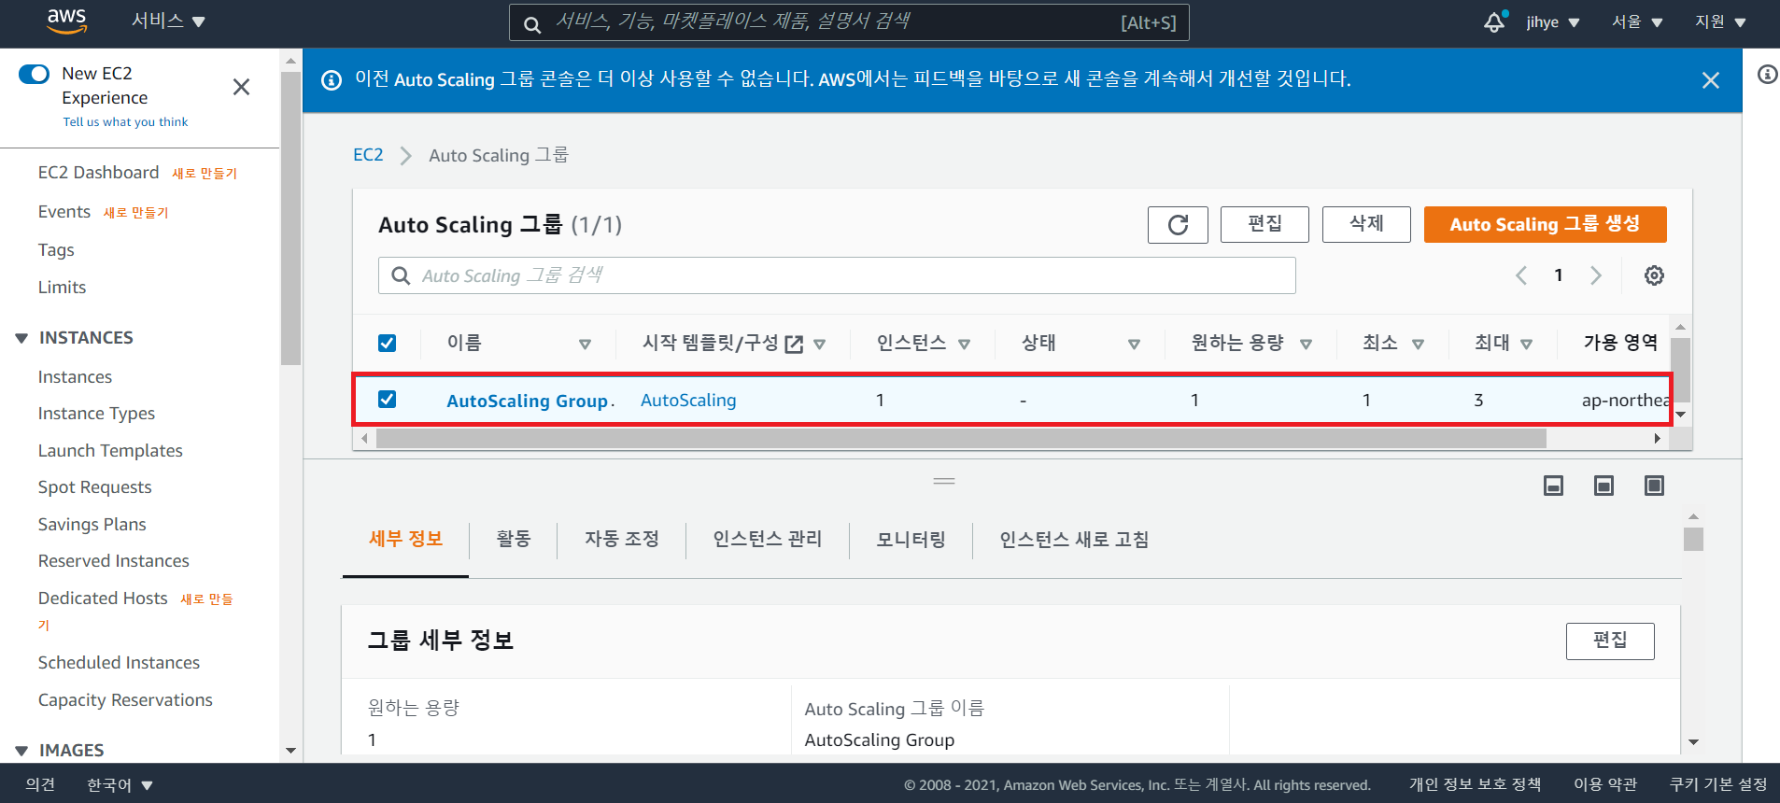1780x803 pixels.
Task: Set split panel to medium size
Action: point(1603,486)
